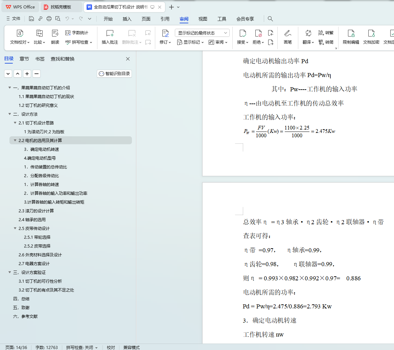
Task: Click outline move-up arrow button
Action: (18, 74)
